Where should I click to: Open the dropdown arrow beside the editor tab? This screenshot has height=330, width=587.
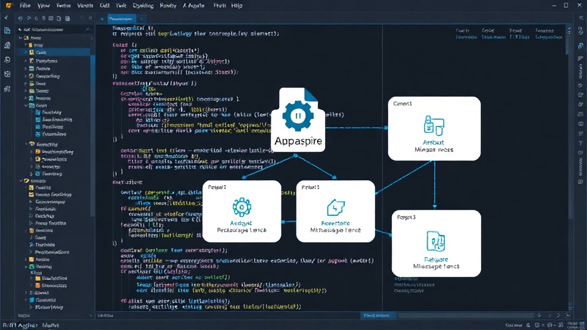point(141,19)
